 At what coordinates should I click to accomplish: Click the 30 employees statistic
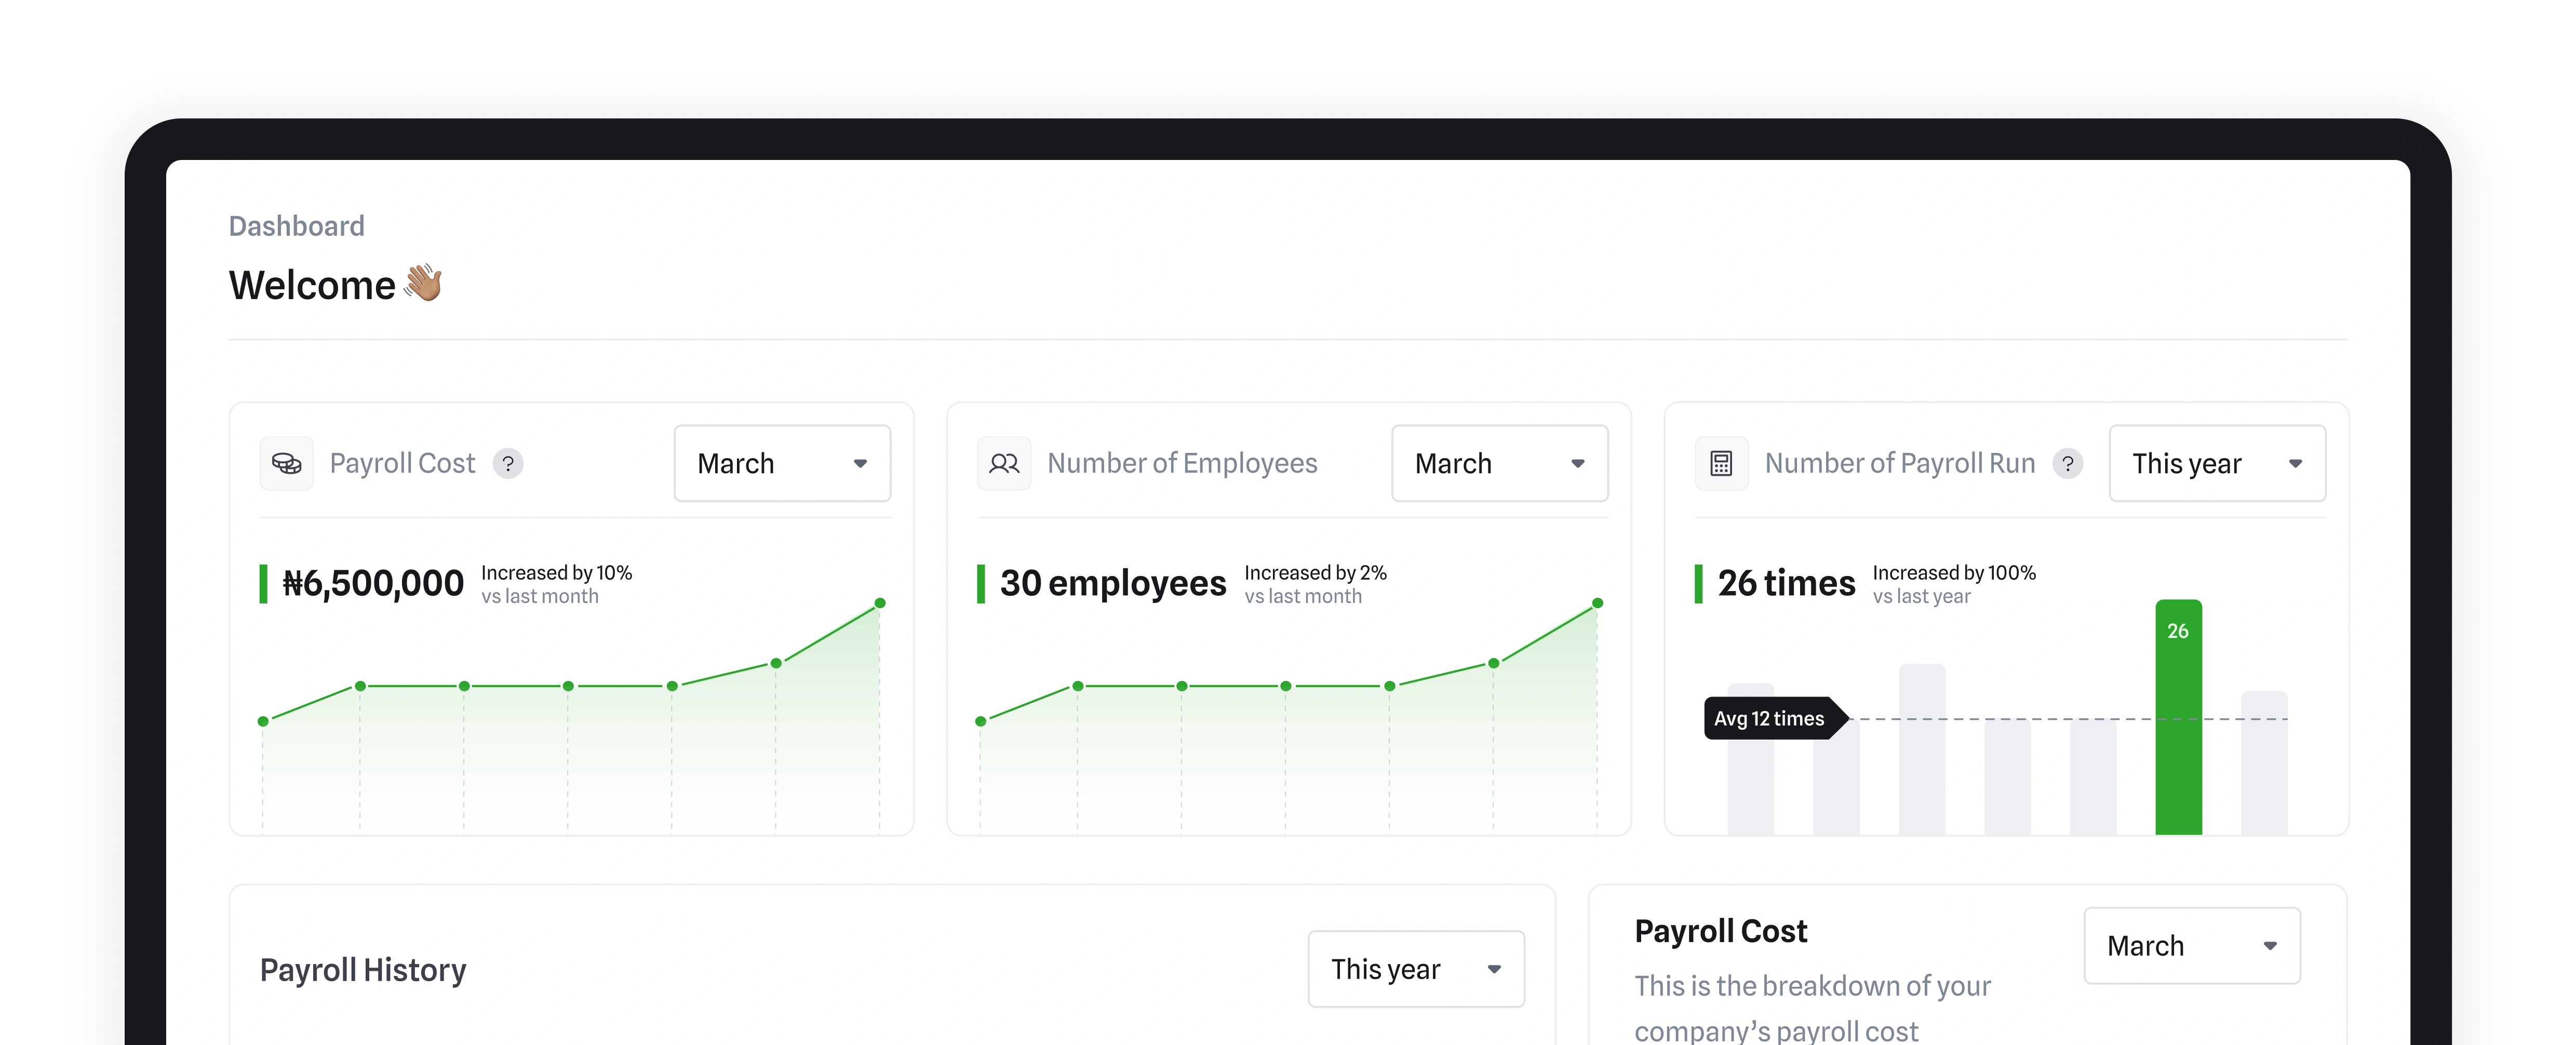coord(1113,583)
